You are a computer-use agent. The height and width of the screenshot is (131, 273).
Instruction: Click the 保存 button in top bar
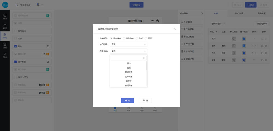[x=238, y=5]
